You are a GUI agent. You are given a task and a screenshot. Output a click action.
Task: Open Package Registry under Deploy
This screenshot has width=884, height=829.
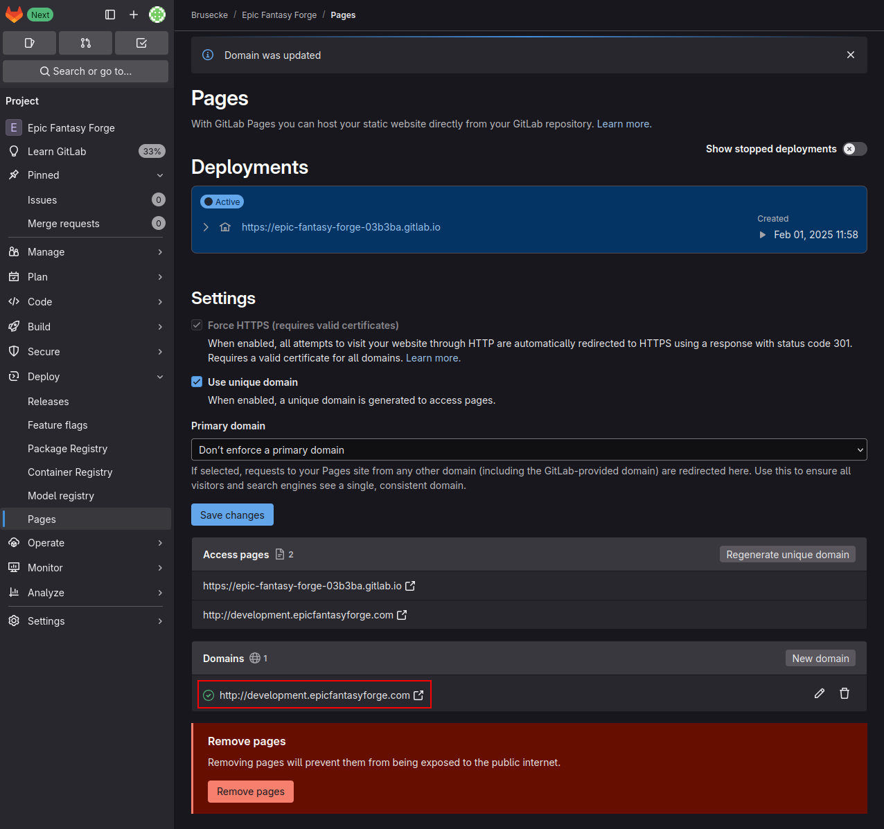click(87, 449)
